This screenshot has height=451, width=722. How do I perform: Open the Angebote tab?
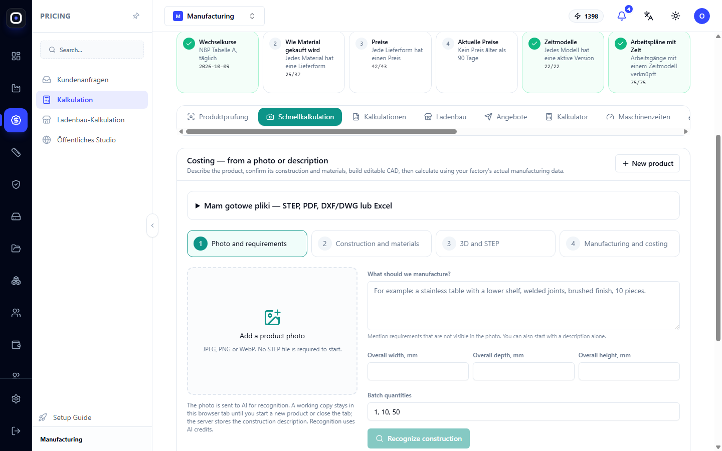506,117
